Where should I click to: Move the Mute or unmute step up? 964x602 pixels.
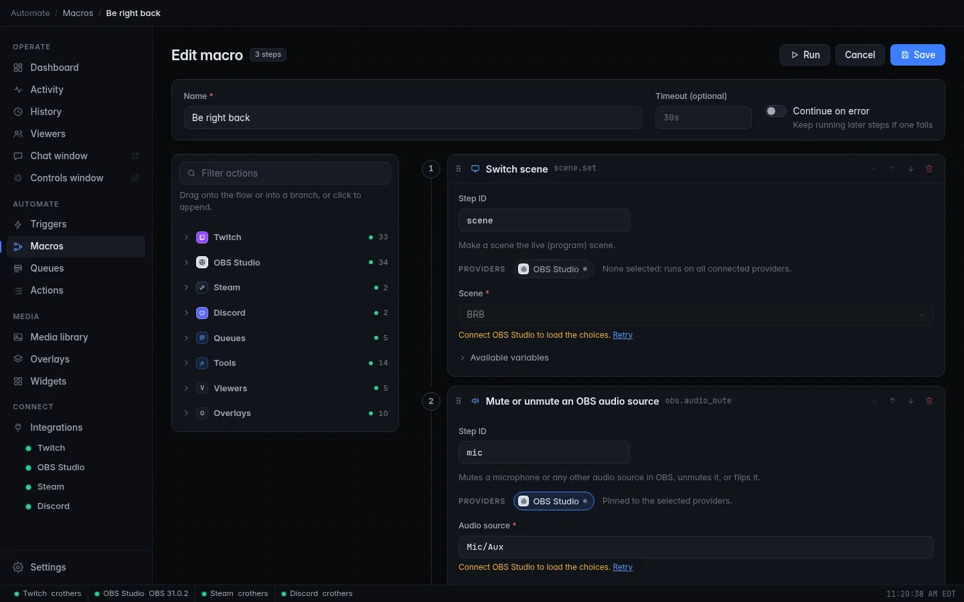tap(892, 401)
